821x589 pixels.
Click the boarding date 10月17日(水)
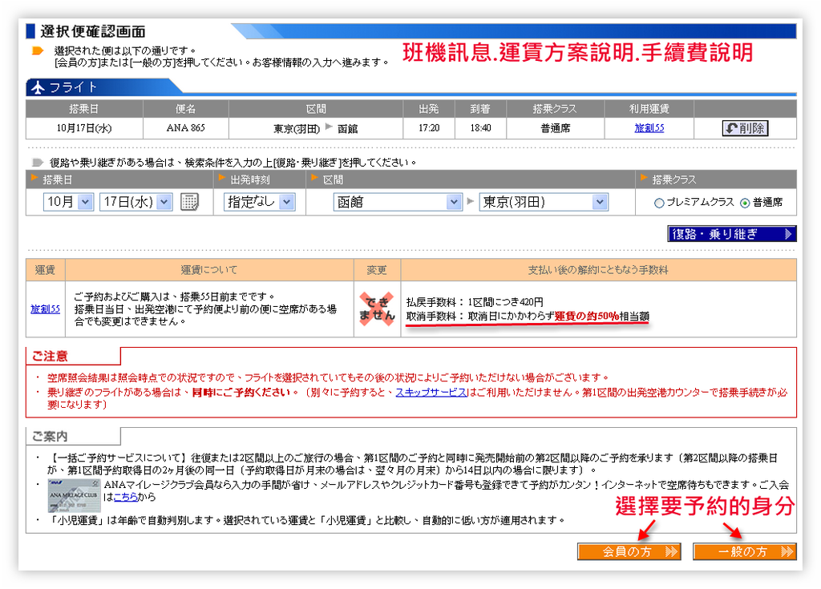(x=84, y=127)
